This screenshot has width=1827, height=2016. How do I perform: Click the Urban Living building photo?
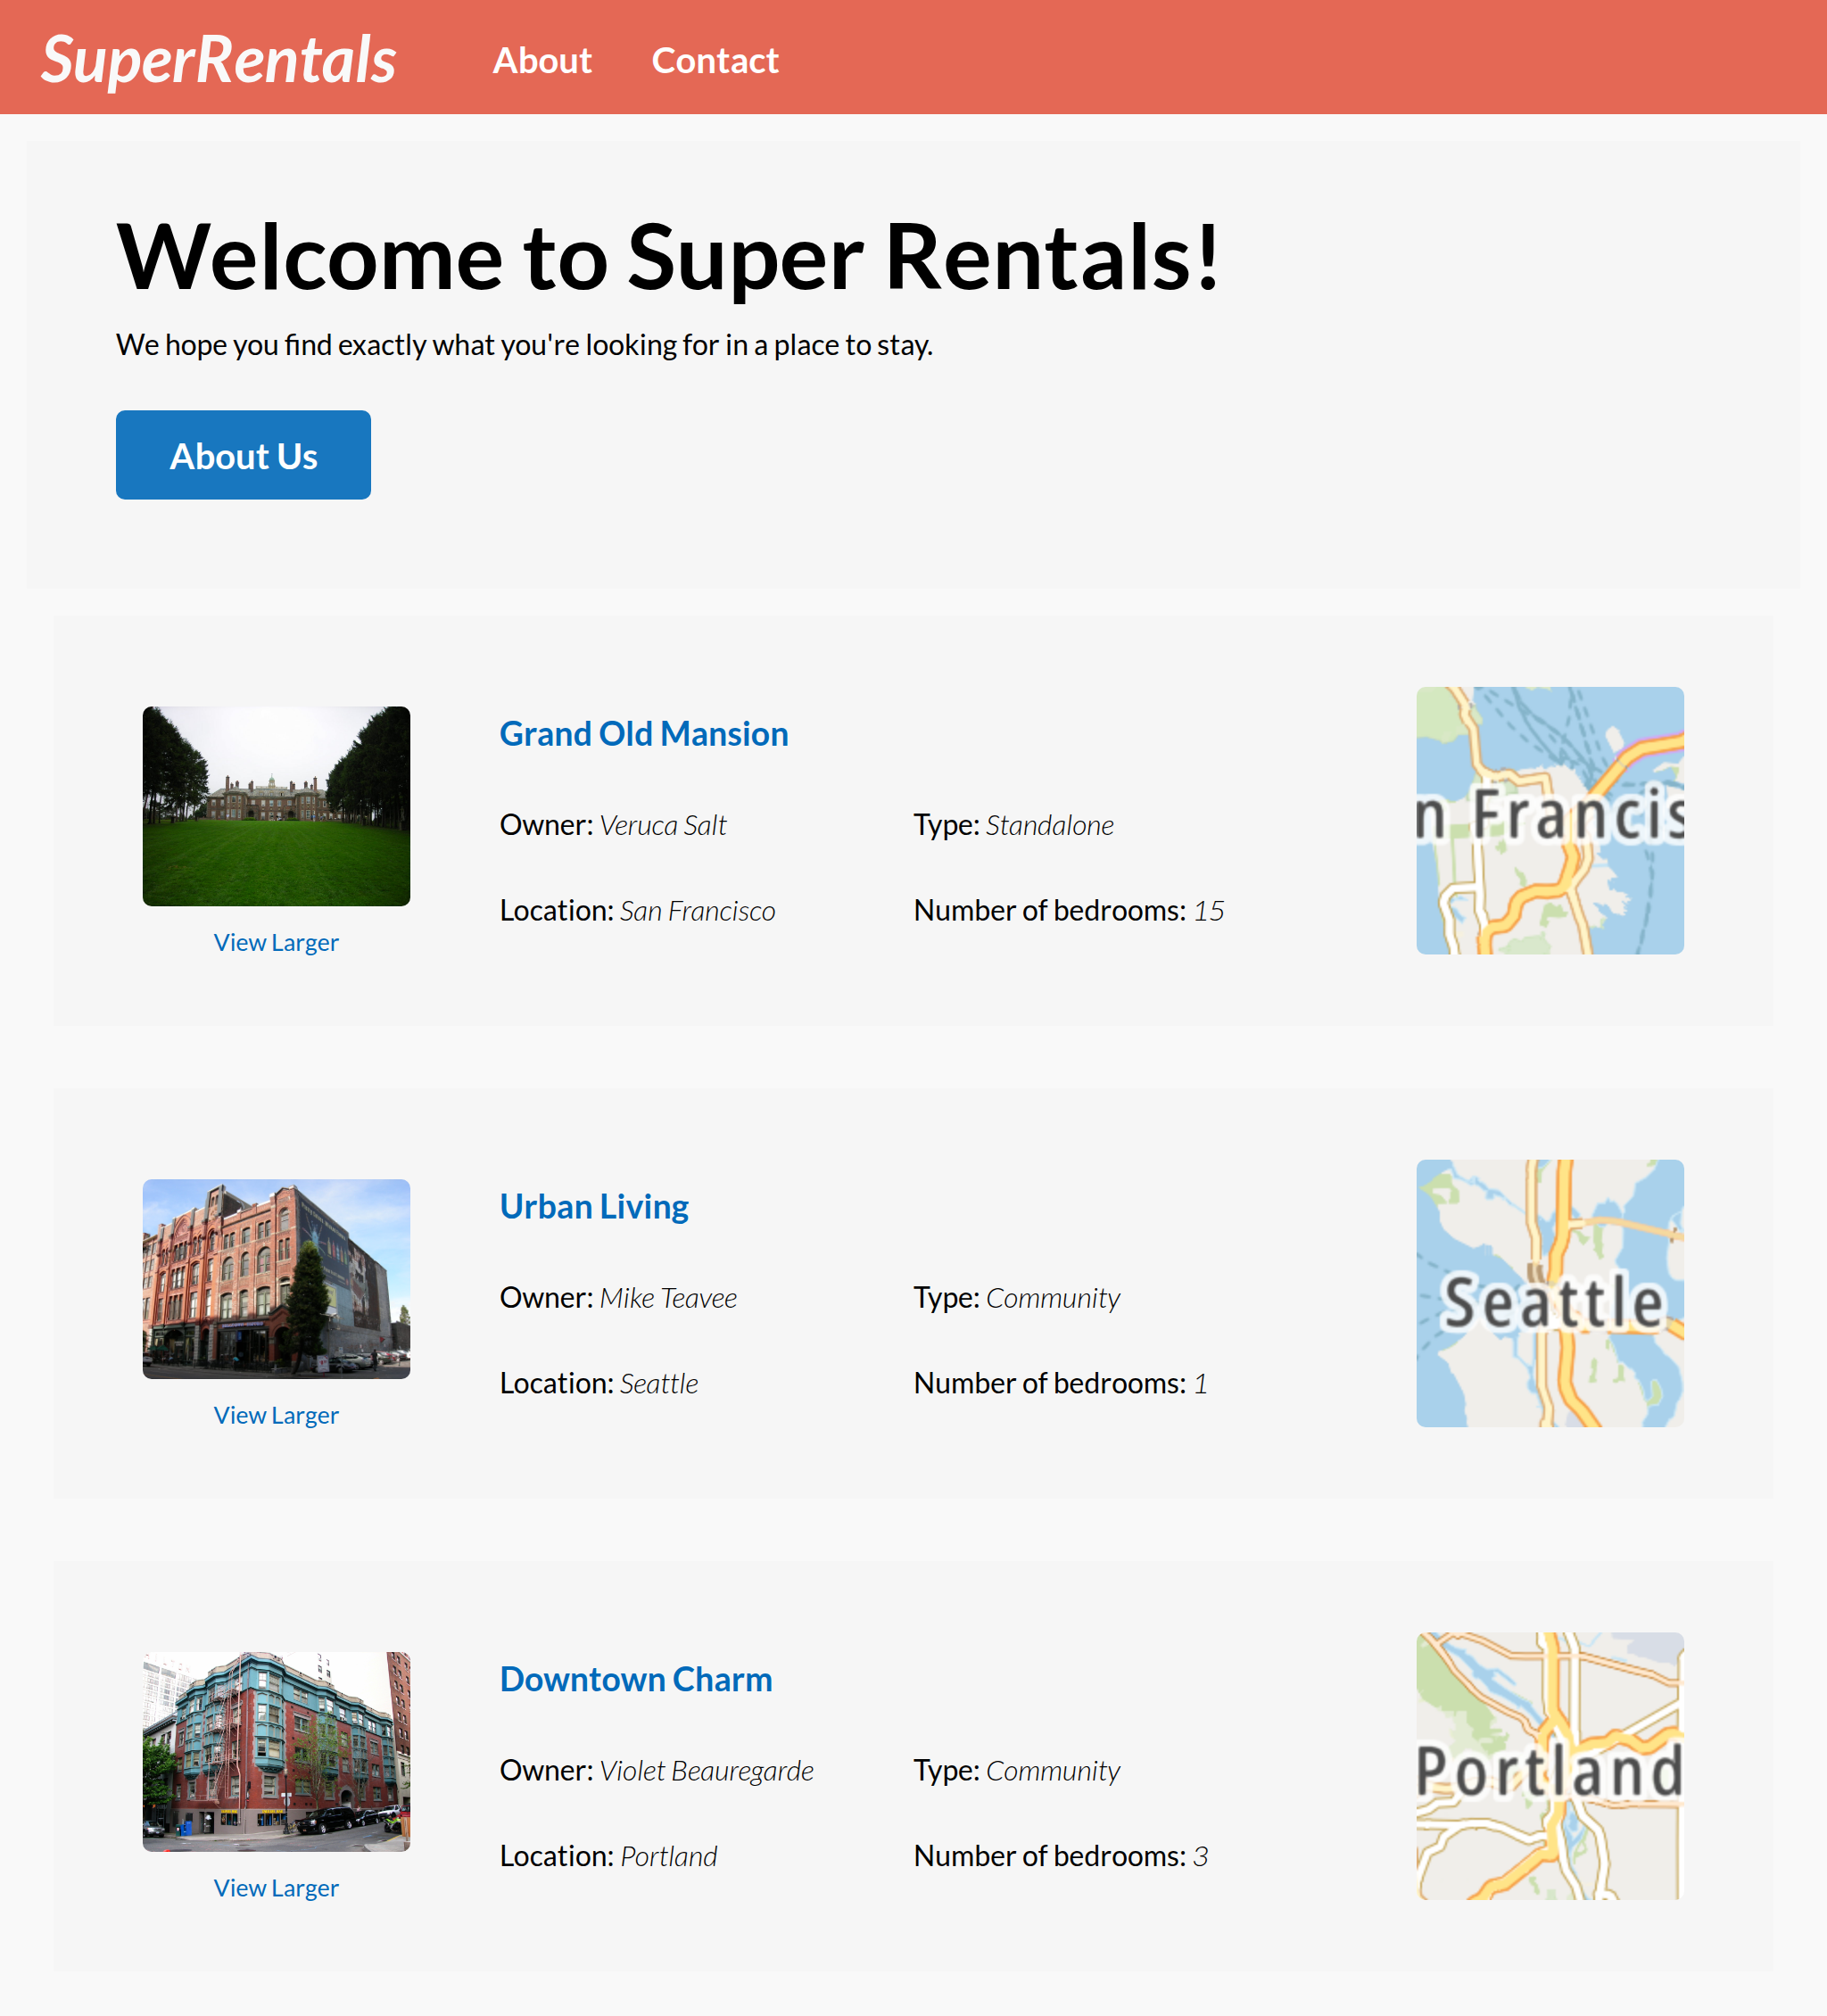(276, 1280)
